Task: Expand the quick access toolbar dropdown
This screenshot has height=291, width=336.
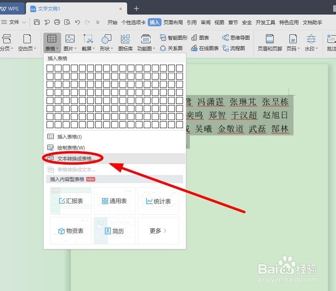Action: point(98,22)
